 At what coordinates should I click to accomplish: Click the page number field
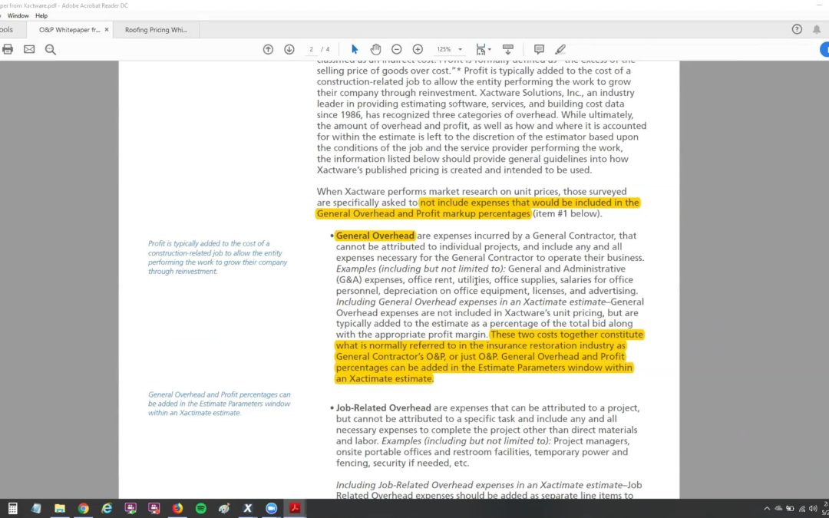coord(312,49)
